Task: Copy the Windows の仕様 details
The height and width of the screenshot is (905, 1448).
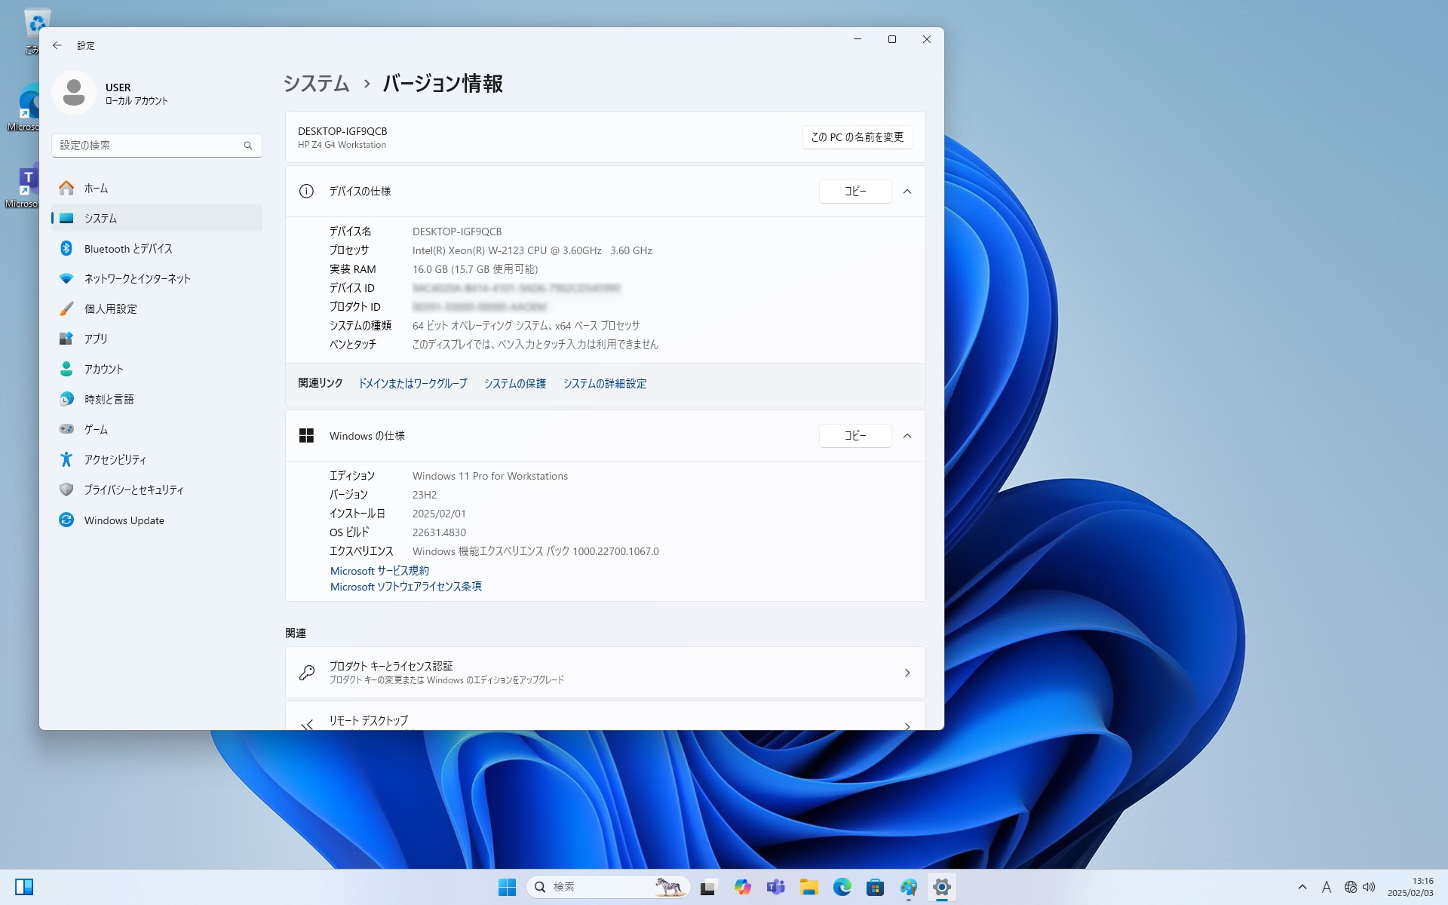Action: 855,436
